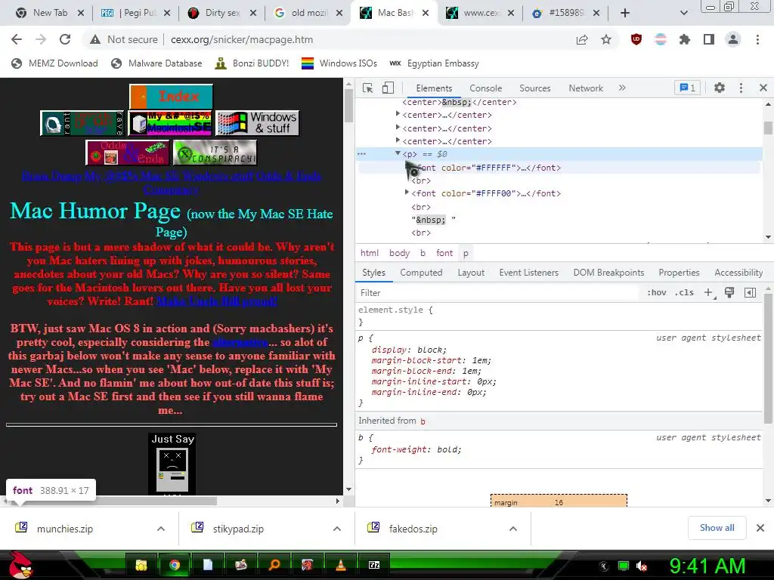Select the Elements tab
This screenshot has height=580, width=774.
click(434, 88)
